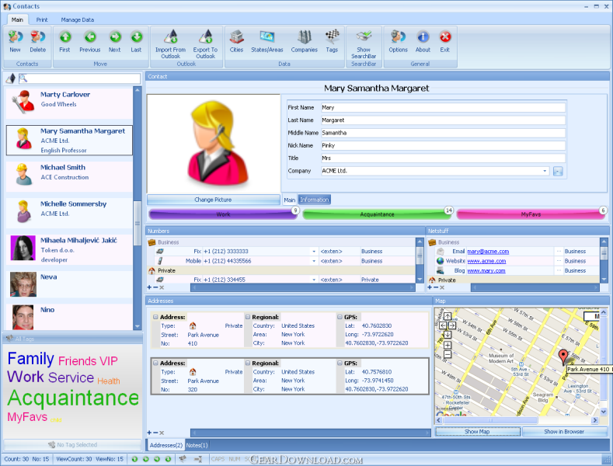Image resolution: width=613 pixels, height=466 pixels.
Task: Open dropdown for +1 (212) 44335566 number
Action: point(314,261)
